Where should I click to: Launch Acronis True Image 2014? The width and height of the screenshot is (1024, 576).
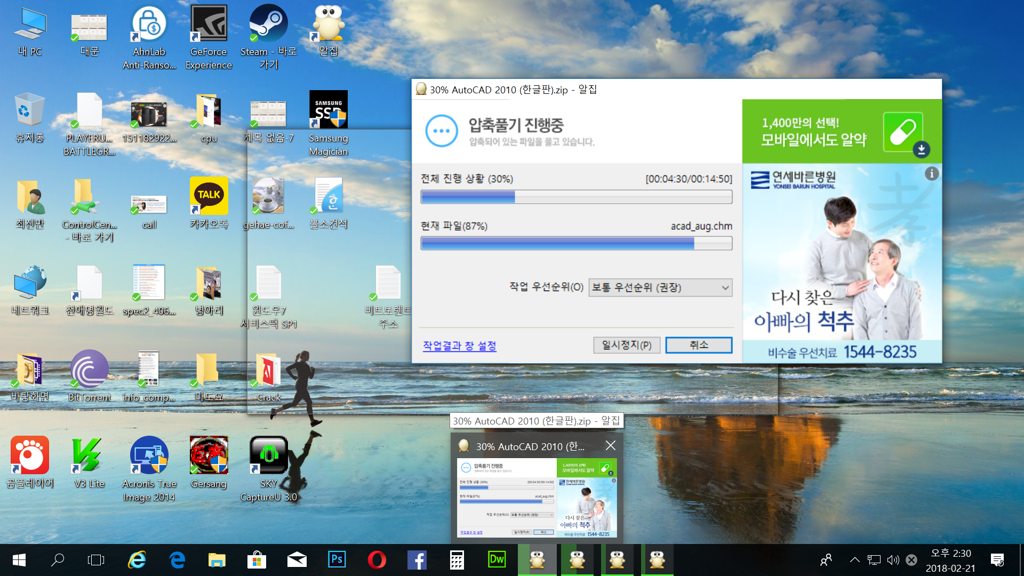click(x=149, y=469)
